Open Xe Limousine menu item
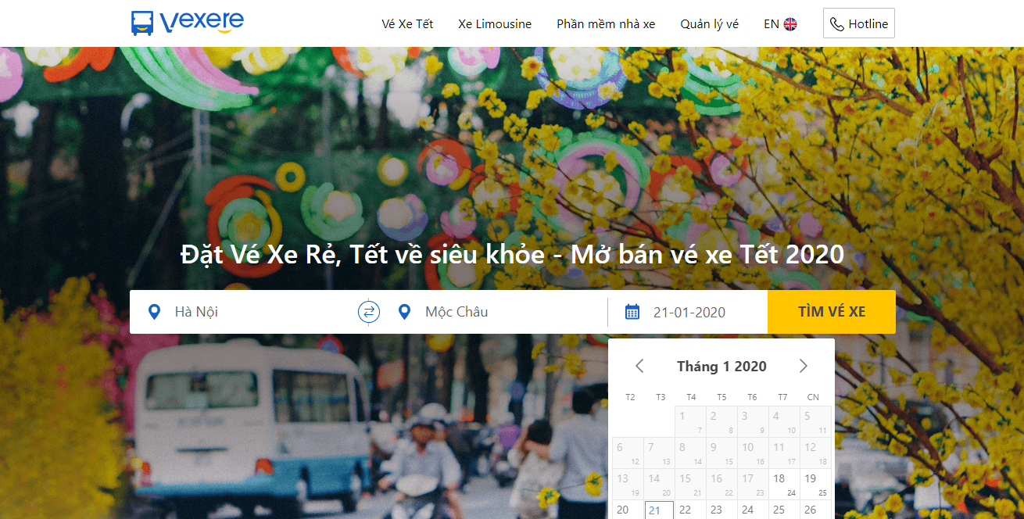Screen dimensions: 1024x519 [x=495, y=24]
